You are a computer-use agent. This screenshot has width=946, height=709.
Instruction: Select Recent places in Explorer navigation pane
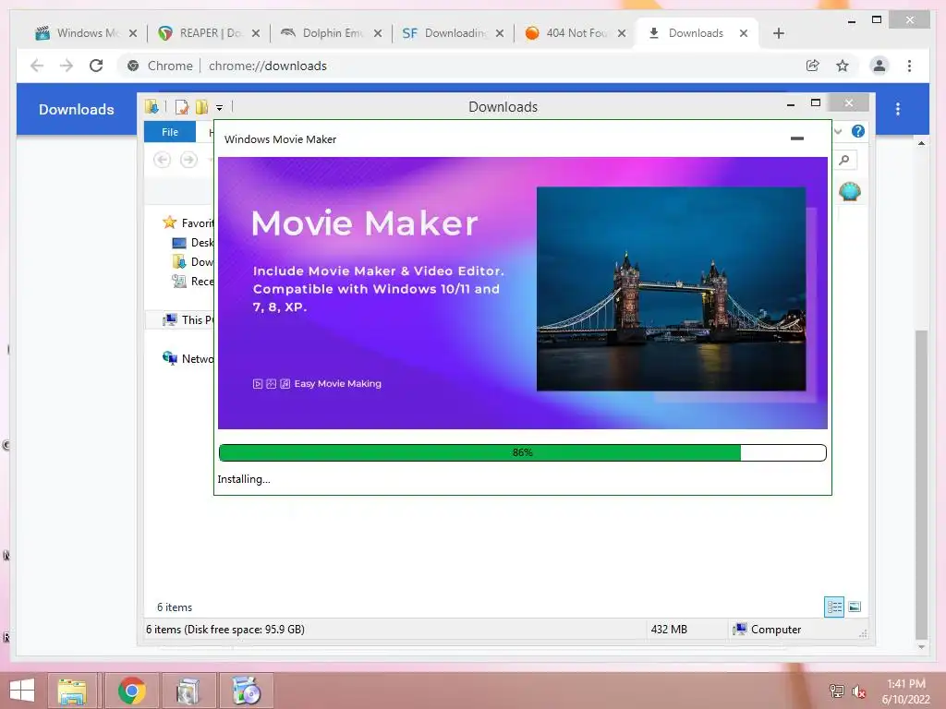[192, 281]
